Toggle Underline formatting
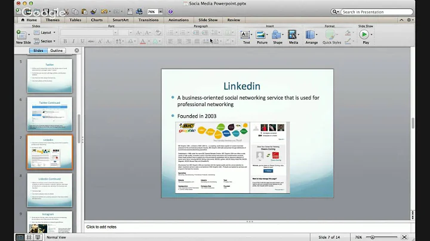 click(x=82, y=41)
